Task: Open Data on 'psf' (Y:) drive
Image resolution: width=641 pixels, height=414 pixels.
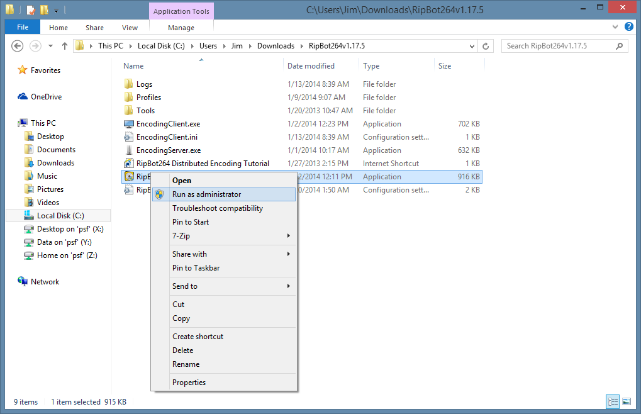Action: point(64,242)
